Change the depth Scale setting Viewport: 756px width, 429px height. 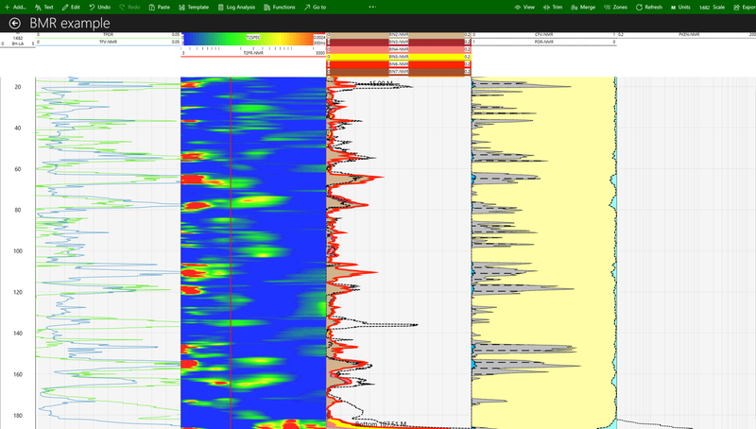click(713, 8)
